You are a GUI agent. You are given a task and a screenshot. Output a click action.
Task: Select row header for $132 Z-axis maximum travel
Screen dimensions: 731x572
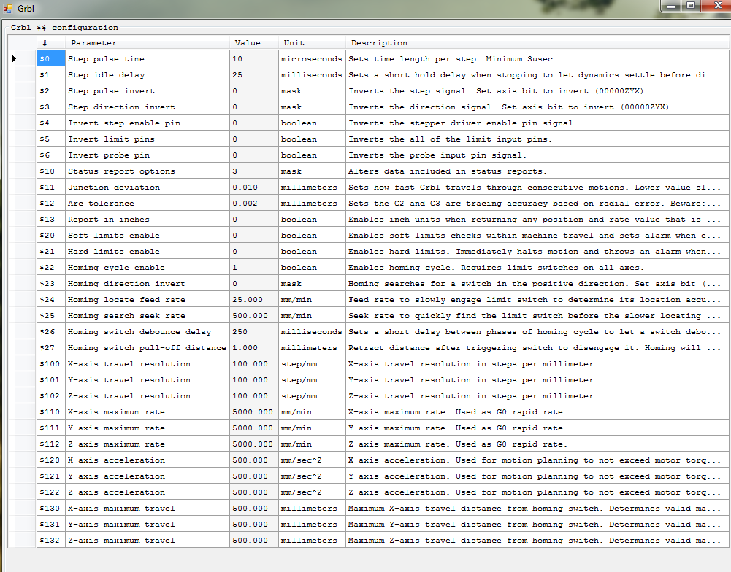(x=22, y=541)
